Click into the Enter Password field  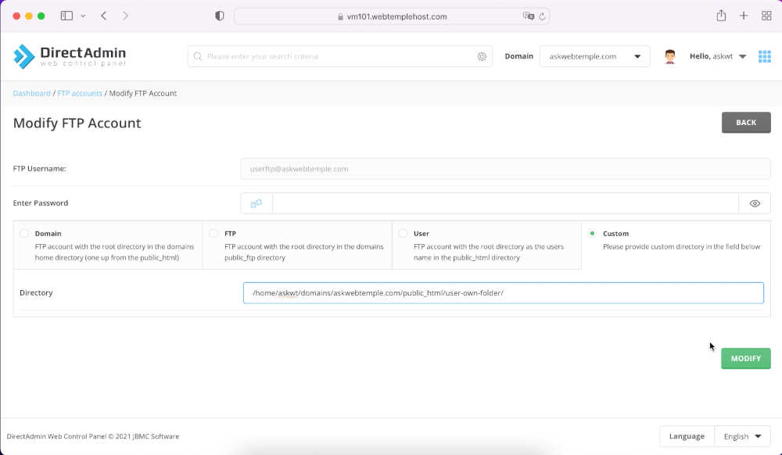click(505, 203)
